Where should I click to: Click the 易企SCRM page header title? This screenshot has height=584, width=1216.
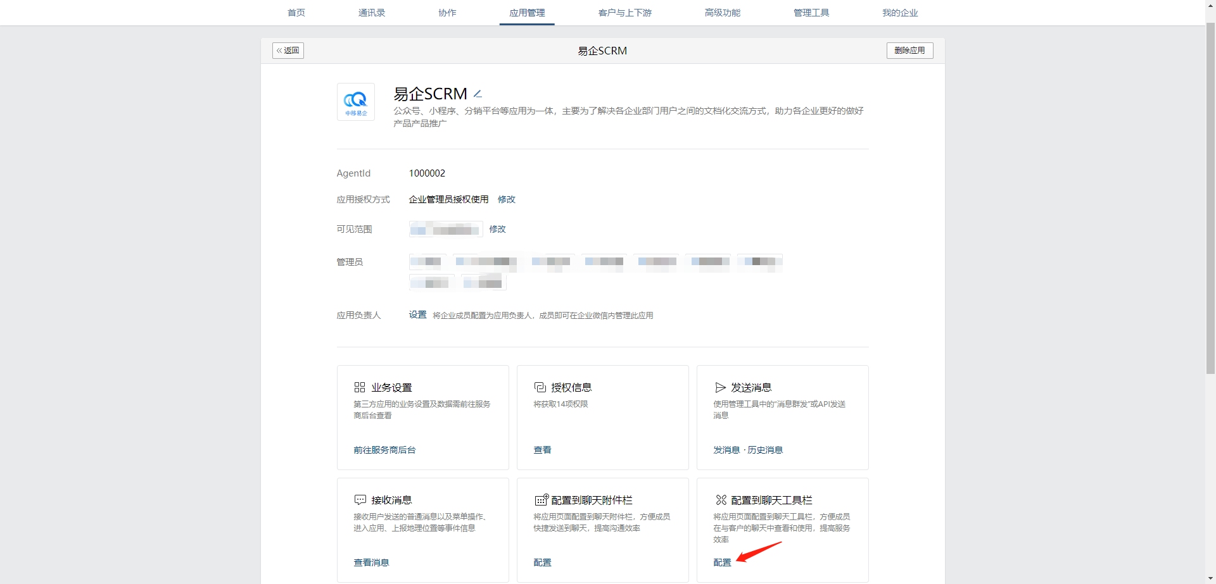click(x=602, y=51)
